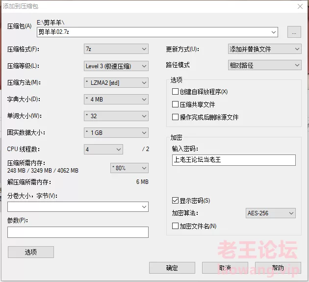Open the 更新方式 添加并替换文件 dropdown
The width and height of the screenshot is (309, 282).
click(x=265, y=49)
